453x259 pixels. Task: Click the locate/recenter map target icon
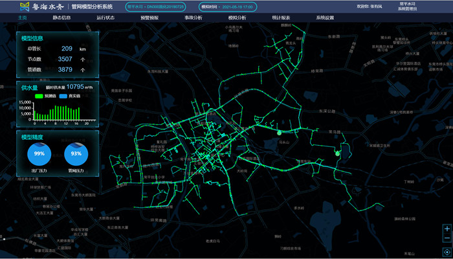tap(447, 252)
